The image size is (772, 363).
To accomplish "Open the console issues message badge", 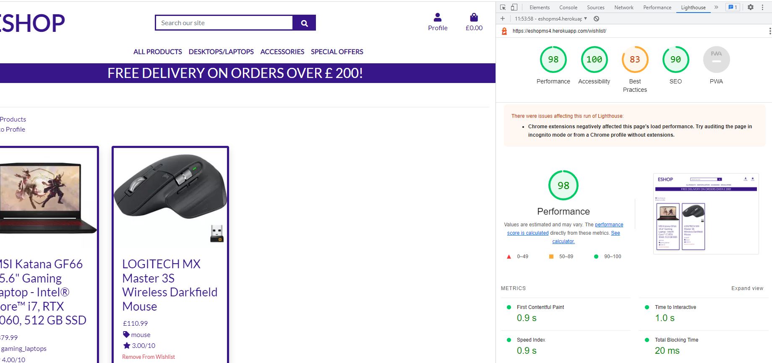I will click(x=733, y=7).
